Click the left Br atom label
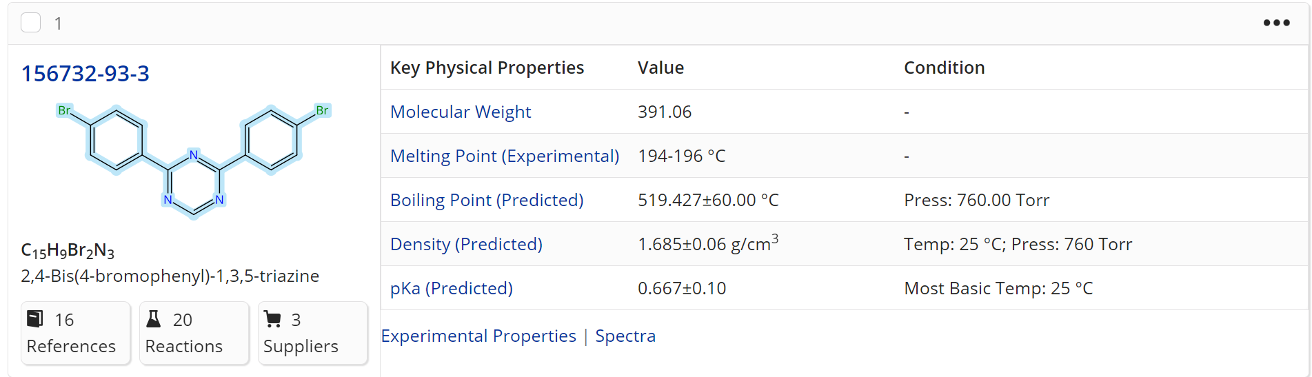1312x377 pixels. tap(64, 110)
